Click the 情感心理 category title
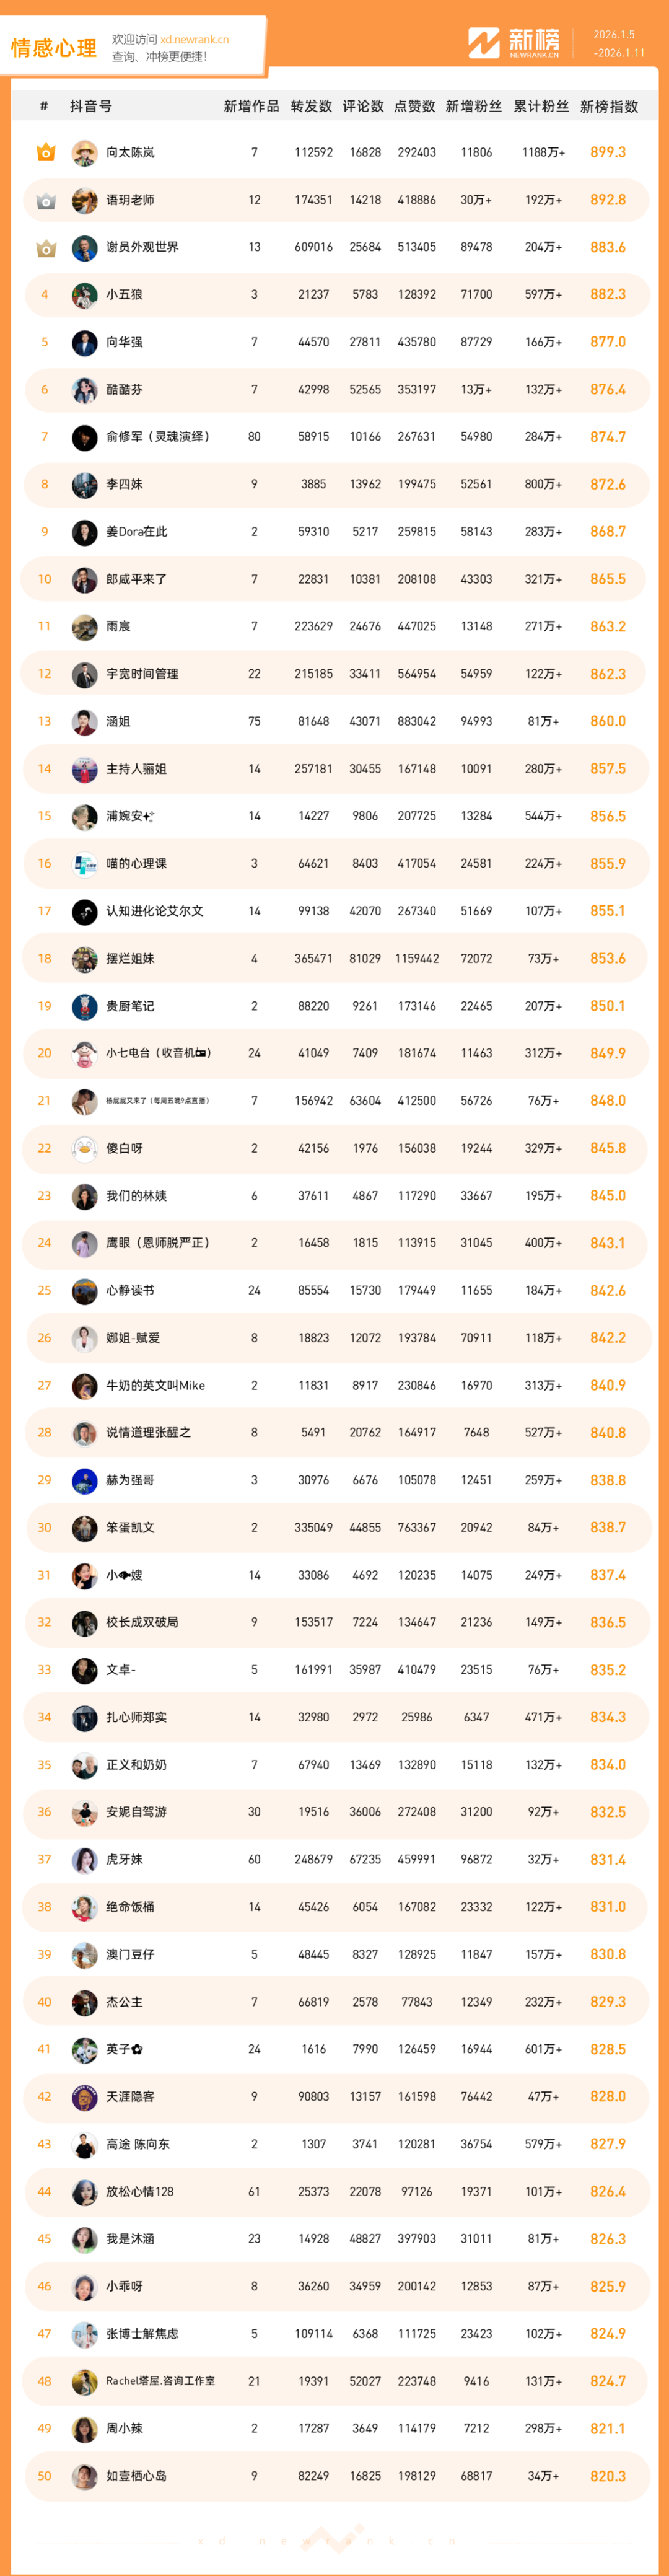Image resolution: width=669 pixels, height=2576 pixels. point(54,47)
